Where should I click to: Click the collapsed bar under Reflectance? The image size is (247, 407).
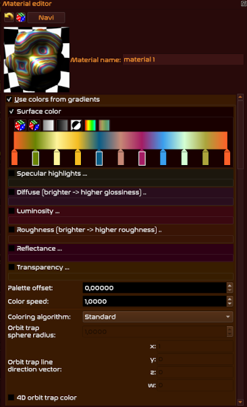pyautogui.click(x=121, y=257)
